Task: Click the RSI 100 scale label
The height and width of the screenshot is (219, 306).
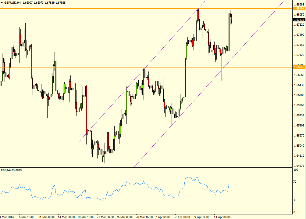Action: click(x=296, y=170)
